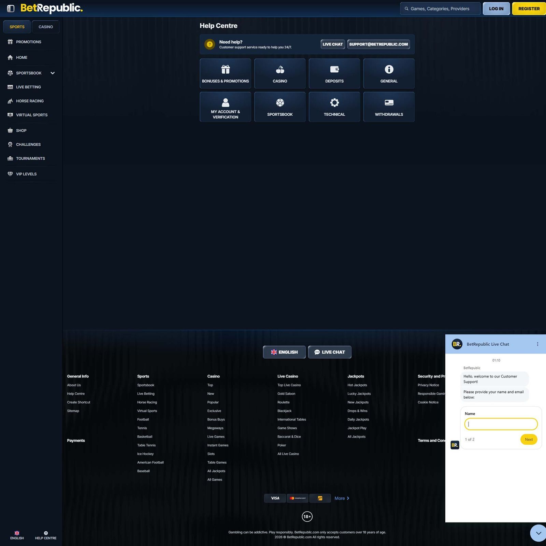Click the Live Betting icon
This screenshot has width=546, height=546.
tap(10, 87)
